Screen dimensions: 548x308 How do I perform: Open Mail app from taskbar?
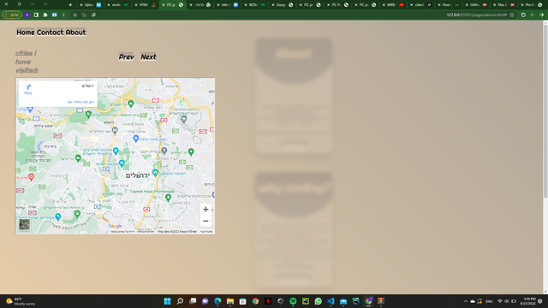pos(343,301)
